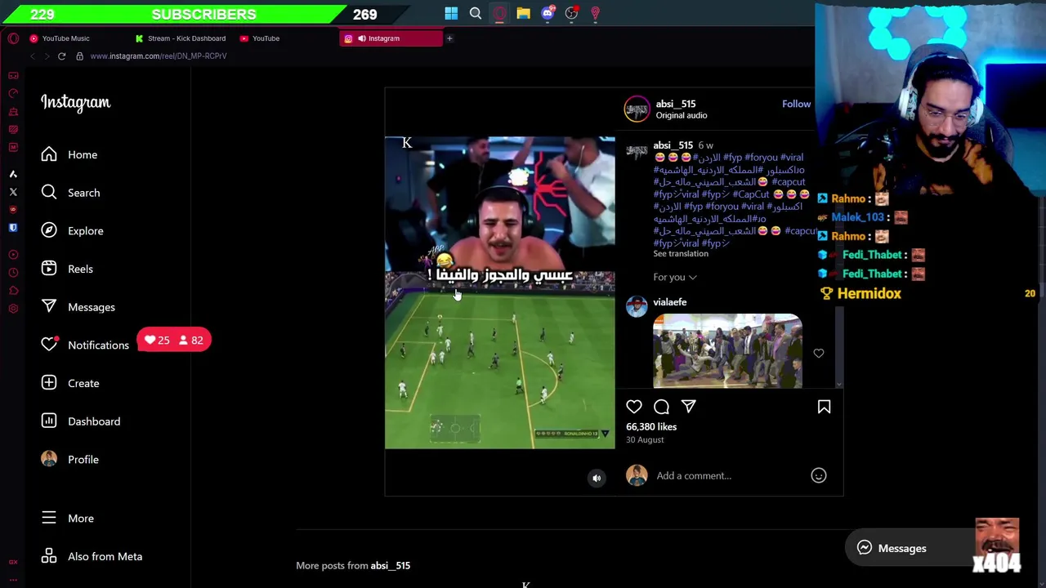Open File Explorer from the taskbar
The height and width of the screenshot is (588, 1046).
523,13
